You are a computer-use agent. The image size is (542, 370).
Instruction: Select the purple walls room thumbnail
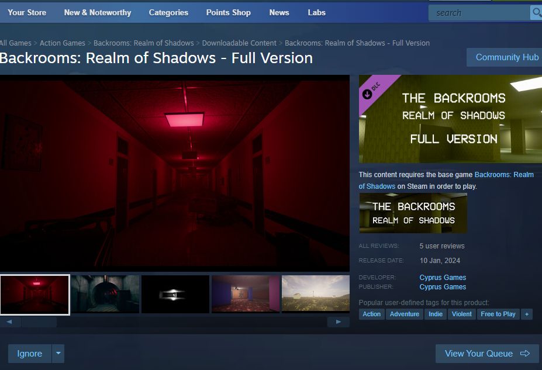click(x=246, y=295)
